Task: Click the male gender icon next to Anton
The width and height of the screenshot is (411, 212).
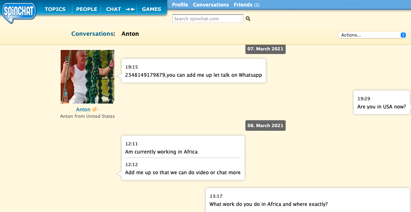Action: coord(95,109)
